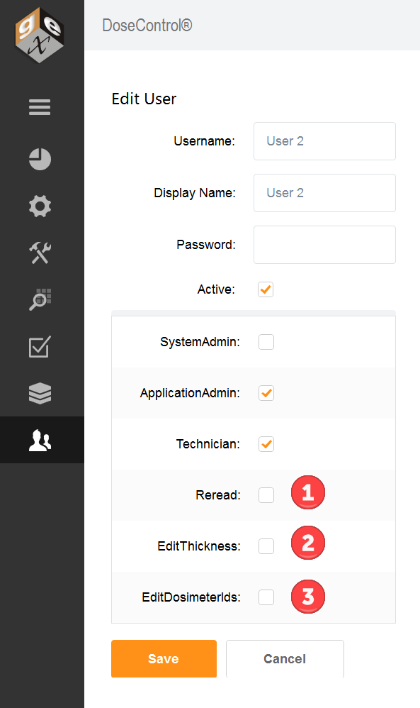Open the hamburger menu icon
This screenshot has height=708, width=420.
pyautogui.click(x=40, y=107)
